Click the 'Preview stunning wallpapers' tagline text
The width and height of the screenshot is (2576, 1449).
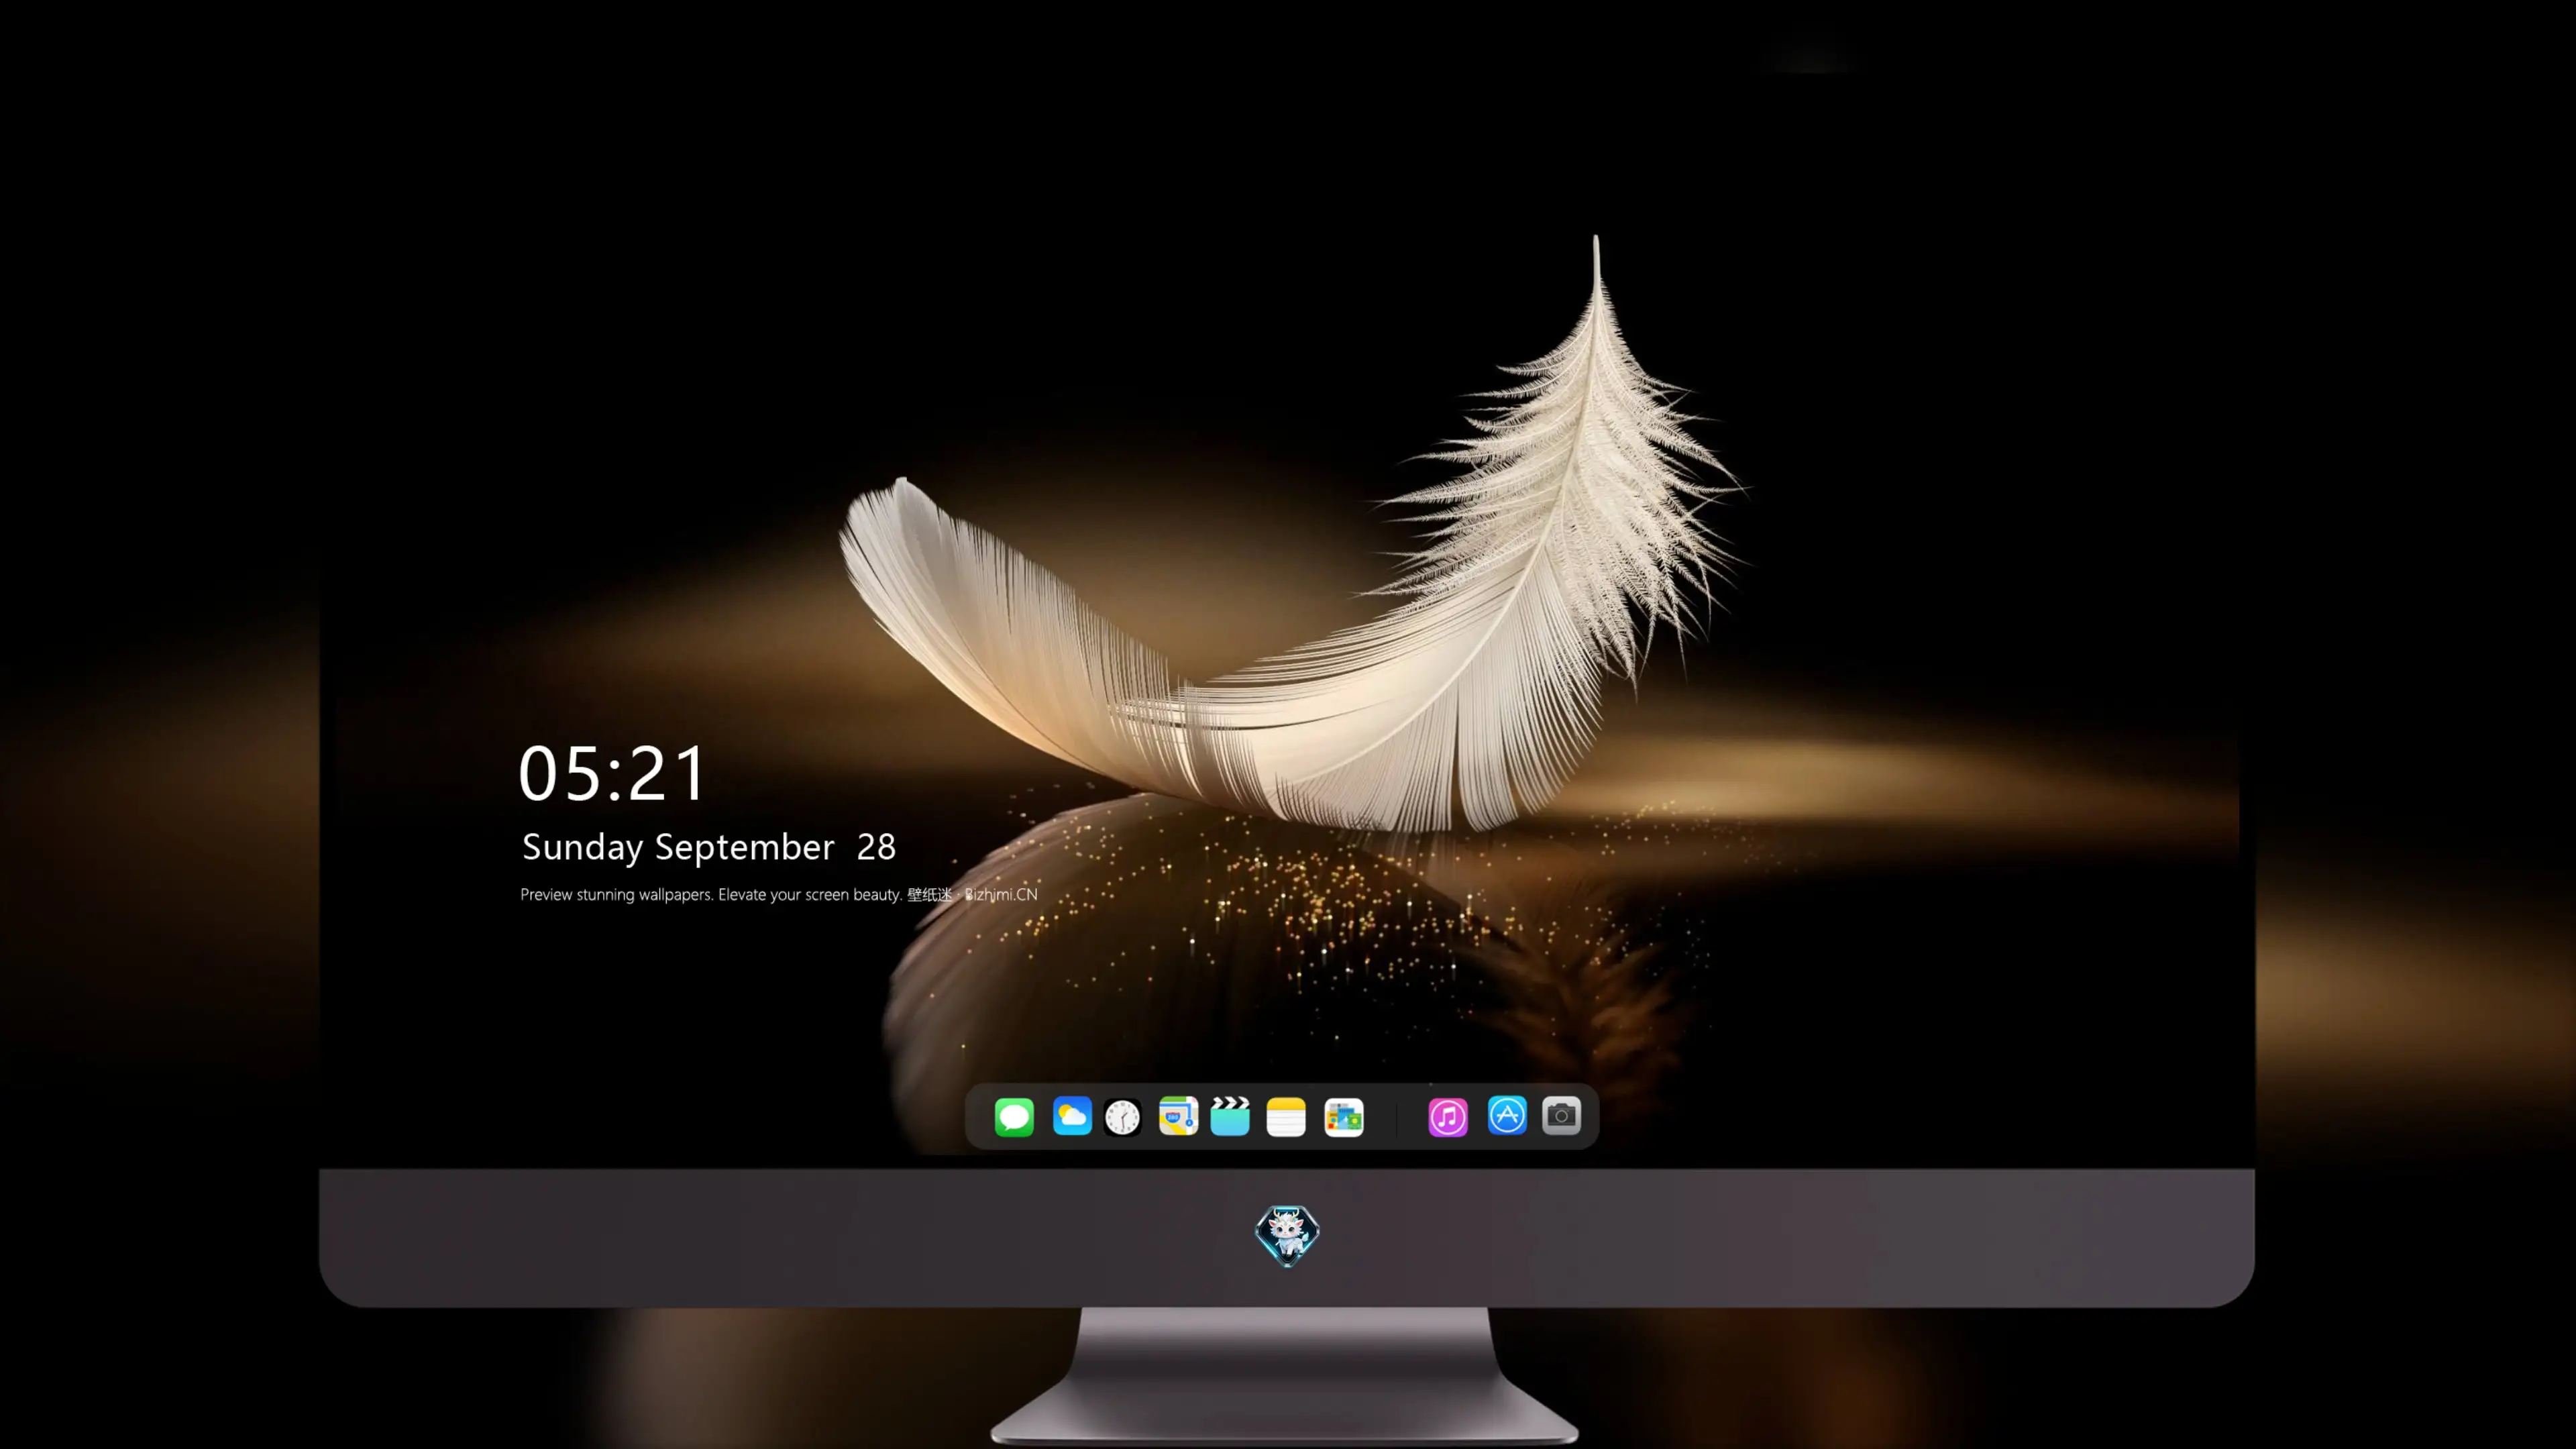click(779, 895)
